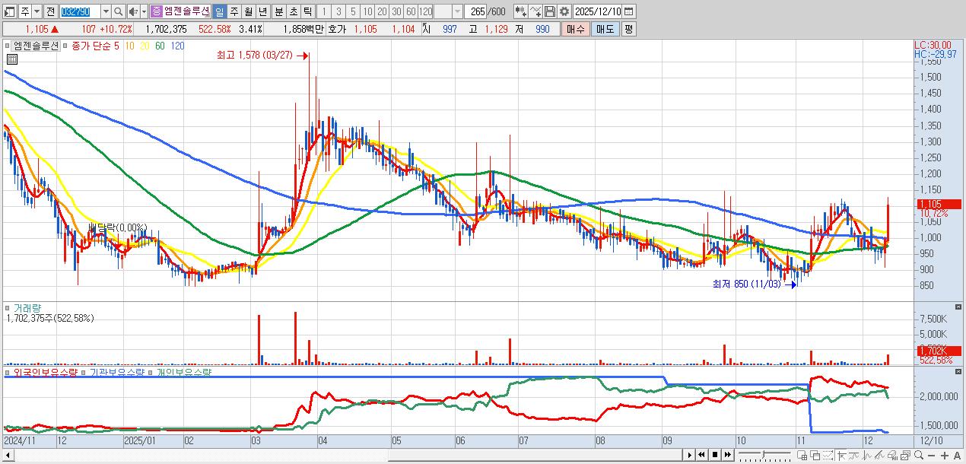Click the orange 10 moving average label
The height and width of the screenshot is (464, 966).
(x=130, y=46)
